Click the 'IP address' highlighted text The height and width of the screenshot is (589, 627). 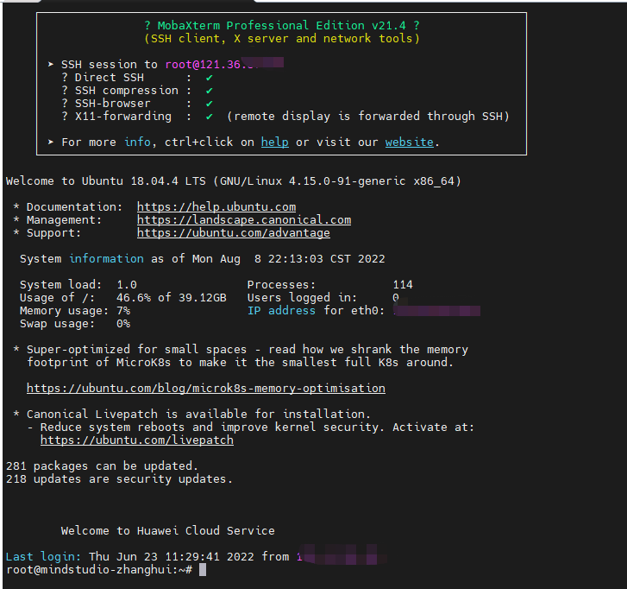[x=281, y=311]
